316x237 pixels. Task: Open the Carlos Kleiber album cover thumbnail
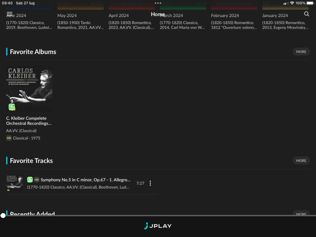(x=29, y=89)
